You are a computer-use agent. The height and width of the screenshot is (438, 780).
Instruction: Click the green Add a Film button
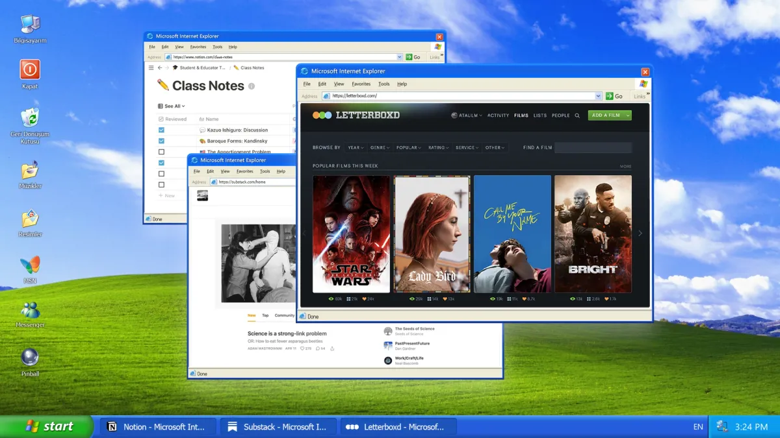pos(610,116)
